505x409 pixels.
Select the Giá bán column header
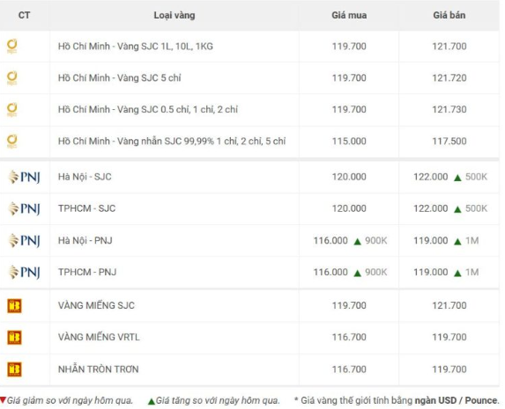[x=449, y=15]
